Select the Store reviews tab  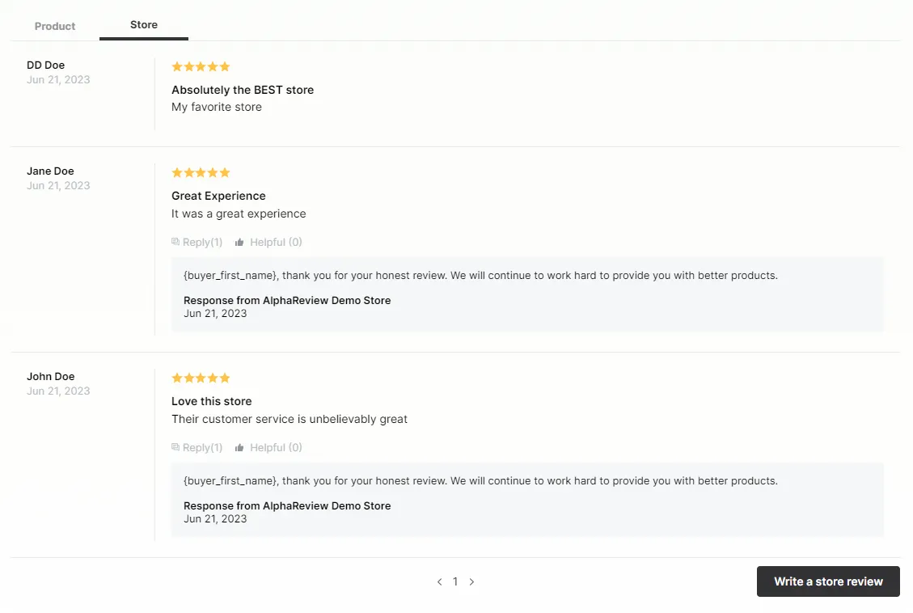tap(144, 25)
